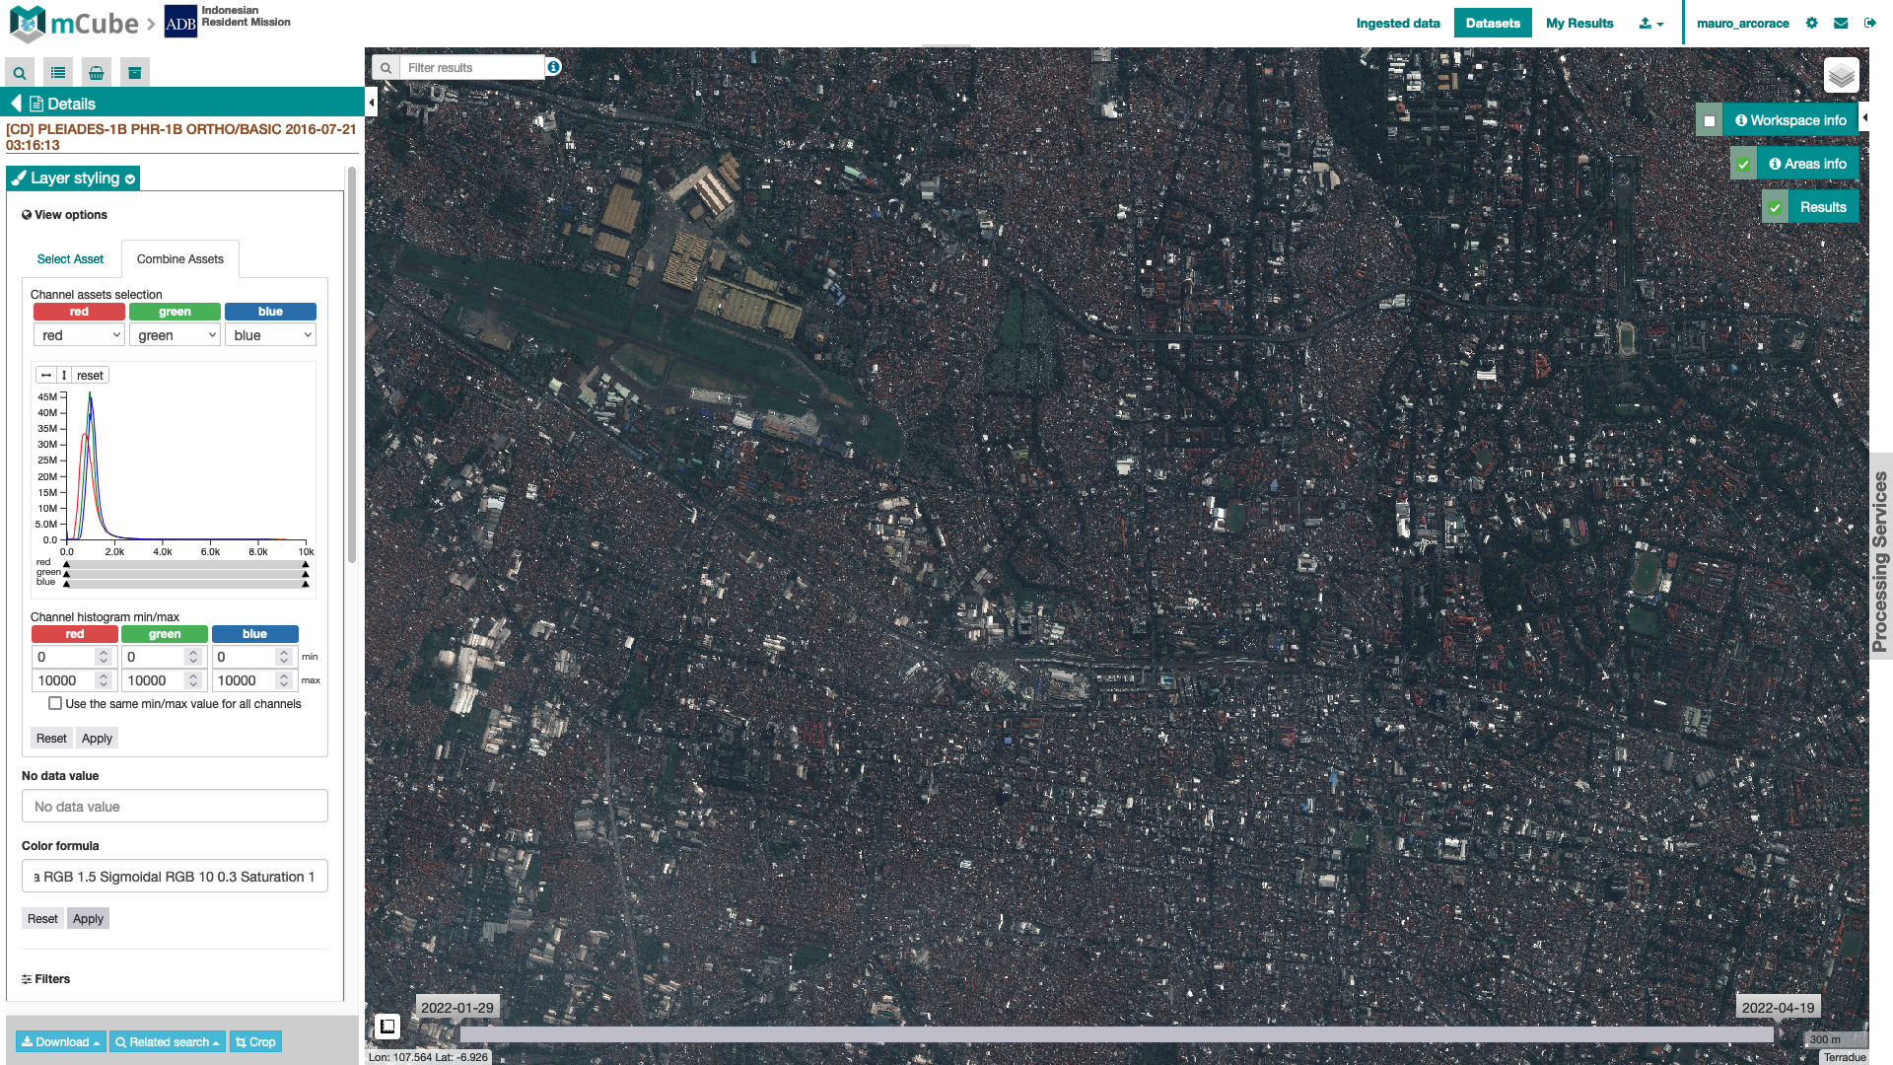1893x1065 pixels.
Task: Click the Crop button
Action: click(255, 1042)
